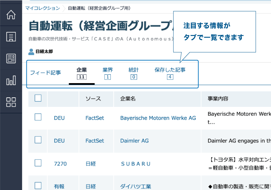The height and width of the screenshot is (190, 271).
Task: Toggle the select-all checkbox in table header
Action: coord(38,98)
